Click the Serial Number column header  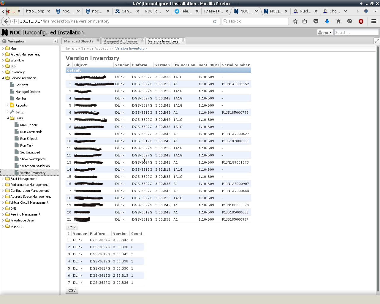[x=236, y=65]
